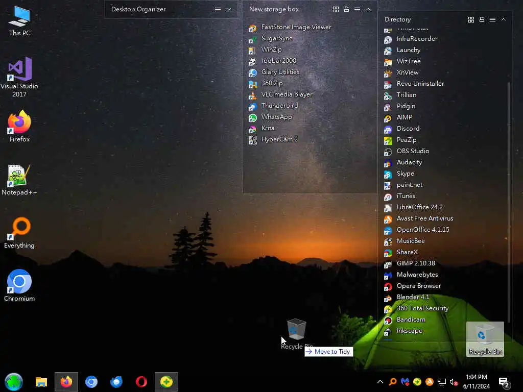Select FastStone Image Viewer in New storage box
523x392 pixels.
(x=290, y=28)
